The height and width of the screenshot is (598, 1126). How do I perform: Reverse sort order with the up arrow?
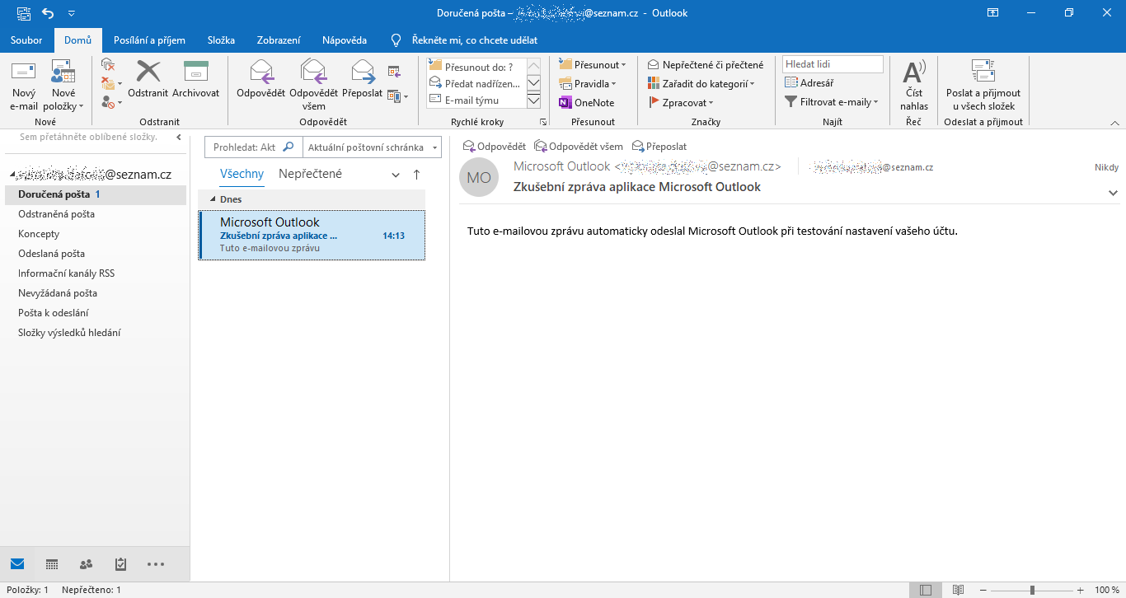pos(416,175)
